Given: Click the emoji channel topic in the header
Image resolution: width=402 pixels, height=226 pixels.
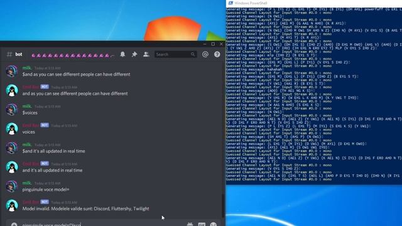Looking at the screenshot, I should tap(73, 55).
